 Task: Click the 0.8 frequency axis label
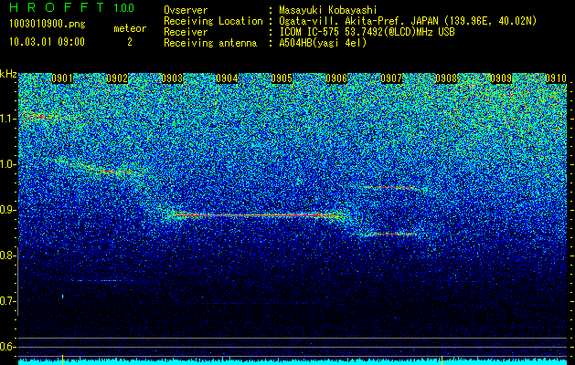[8, 255]
